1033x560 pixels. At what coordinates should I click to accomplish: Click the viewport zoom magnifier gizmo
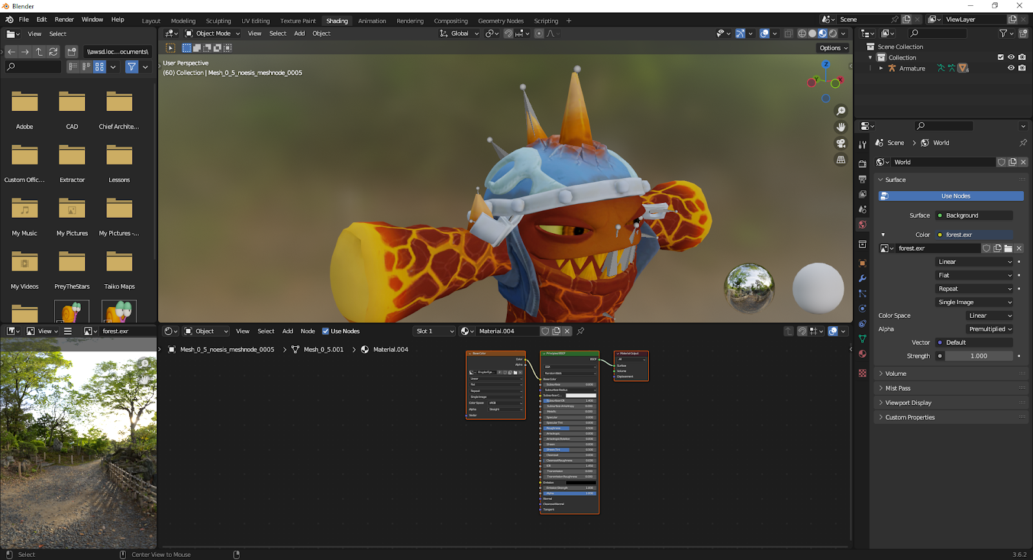tap(841, 111)
